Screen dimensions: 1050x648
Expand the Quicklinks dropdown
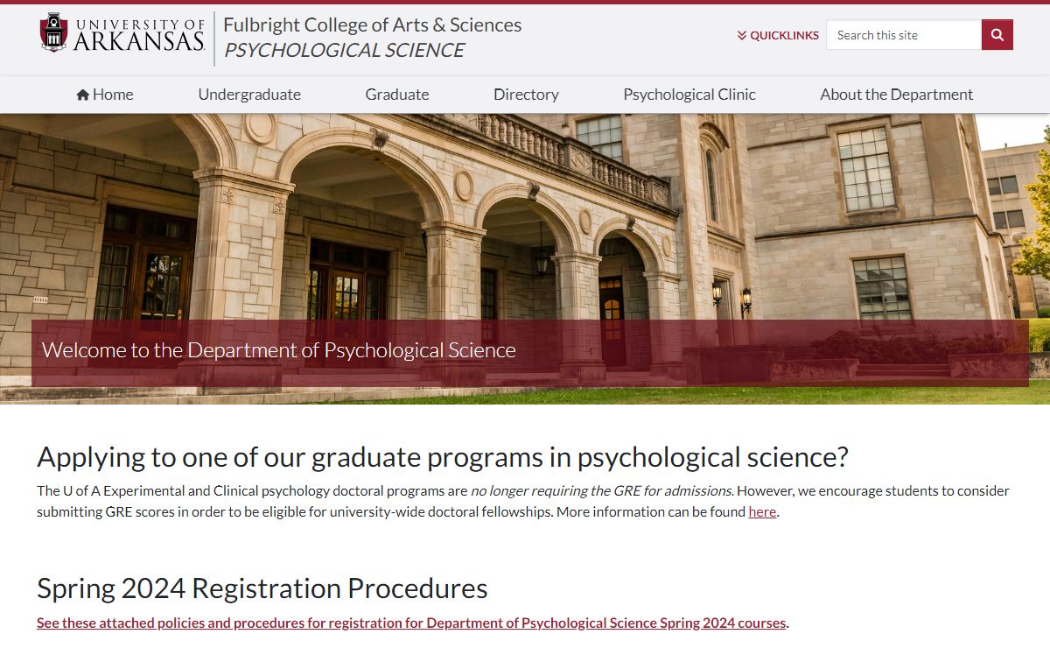pos(778,35)
